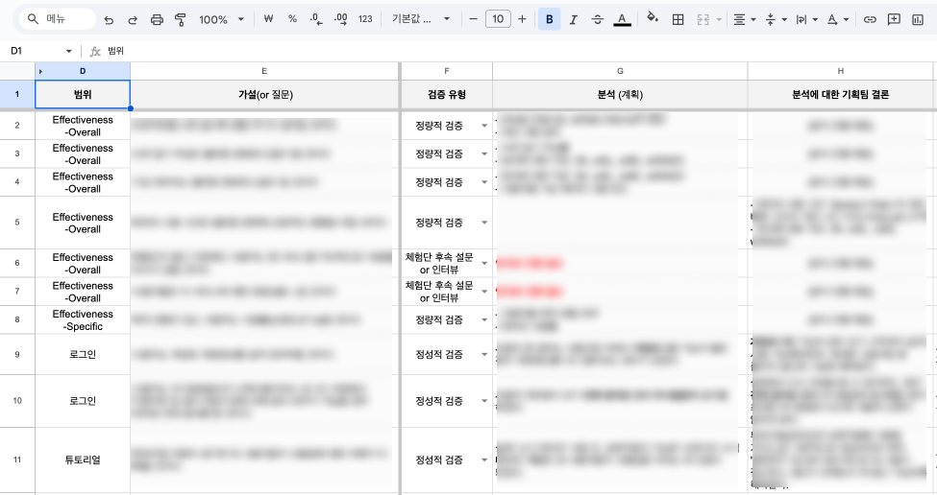Screen dimensions: 937x495
Task: Redo the last action
Action: click(x=132, y=19)
